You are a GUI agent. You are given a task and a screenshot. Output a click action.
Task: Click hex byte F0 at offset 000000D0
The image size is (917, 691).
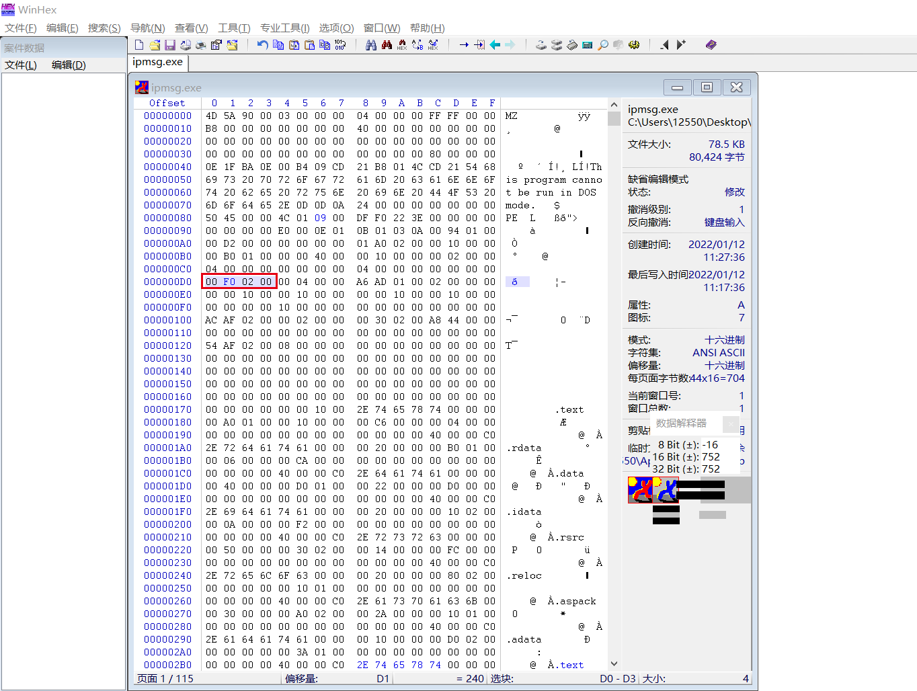click(229, 282)
